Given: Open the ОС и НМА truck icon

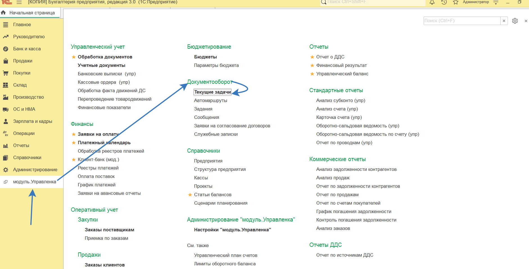Looking at the screenshot, I should 6,109.
